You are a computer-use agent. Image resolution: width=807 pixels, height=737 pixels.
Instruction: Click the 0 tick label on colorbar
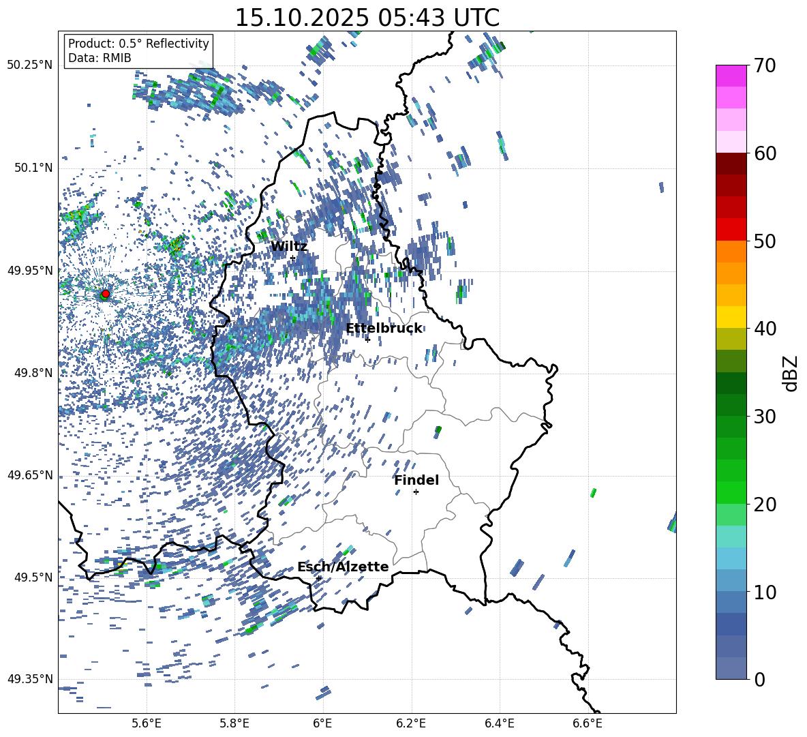pos(759,679)
